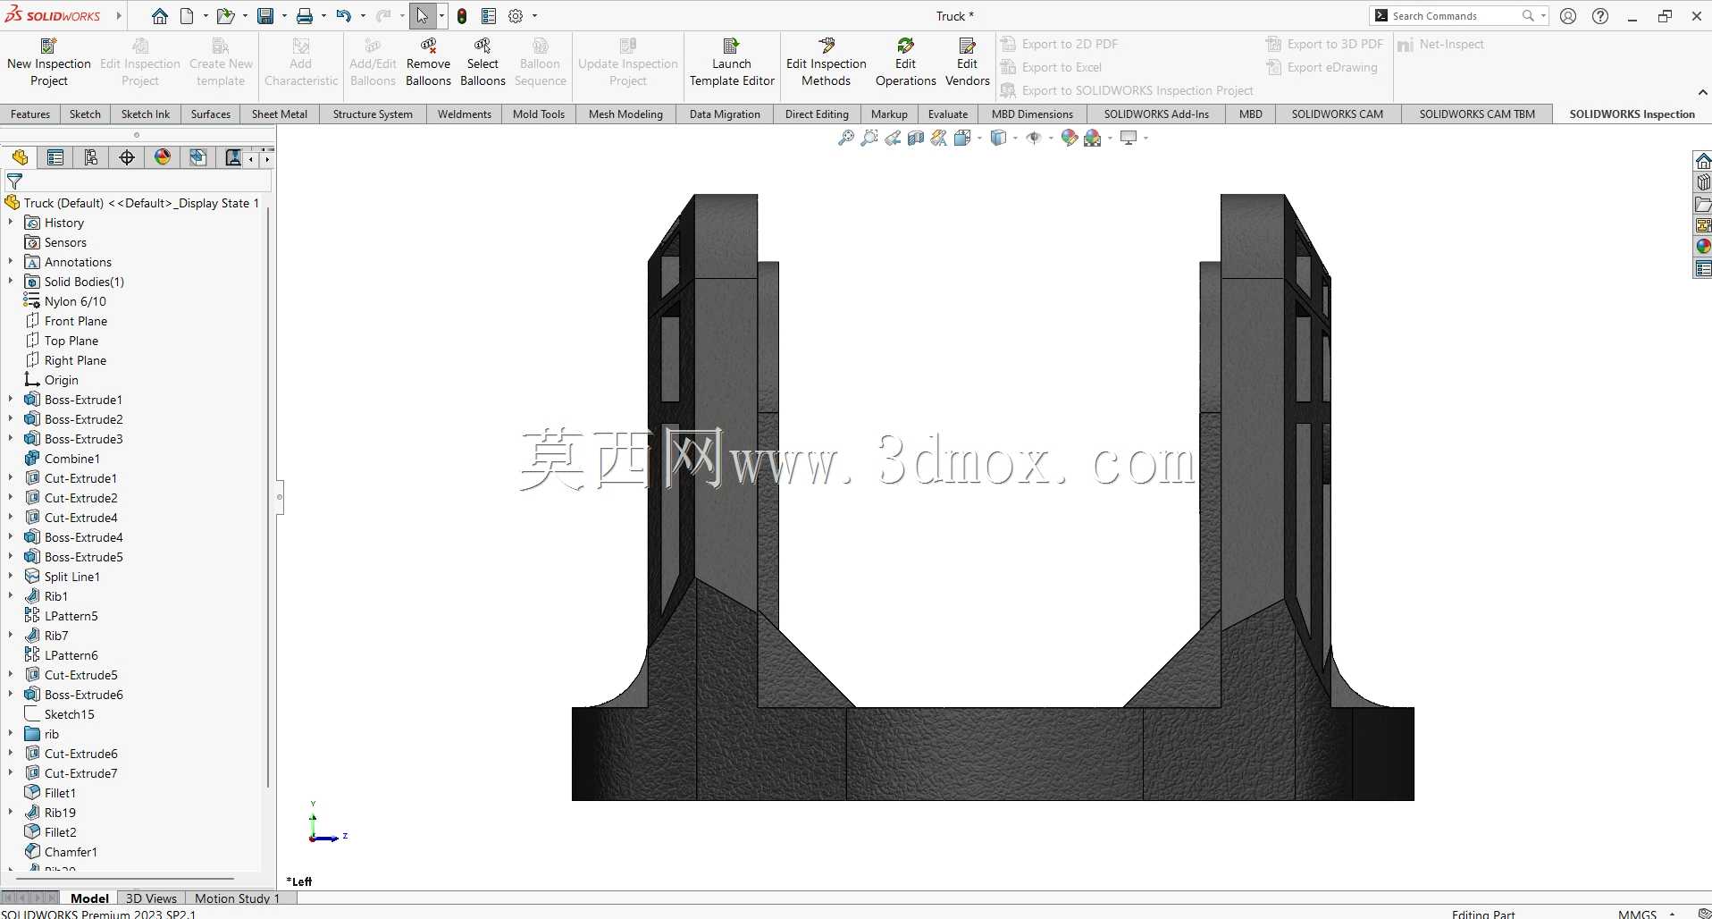Open the Motion Study 1 tab
1712x919 pixels.
tap(238, 898)
